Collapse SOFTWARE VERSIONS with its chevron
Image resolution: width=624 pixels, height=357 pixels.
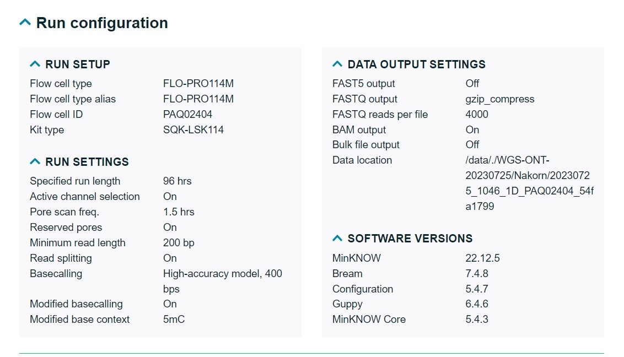337,239
